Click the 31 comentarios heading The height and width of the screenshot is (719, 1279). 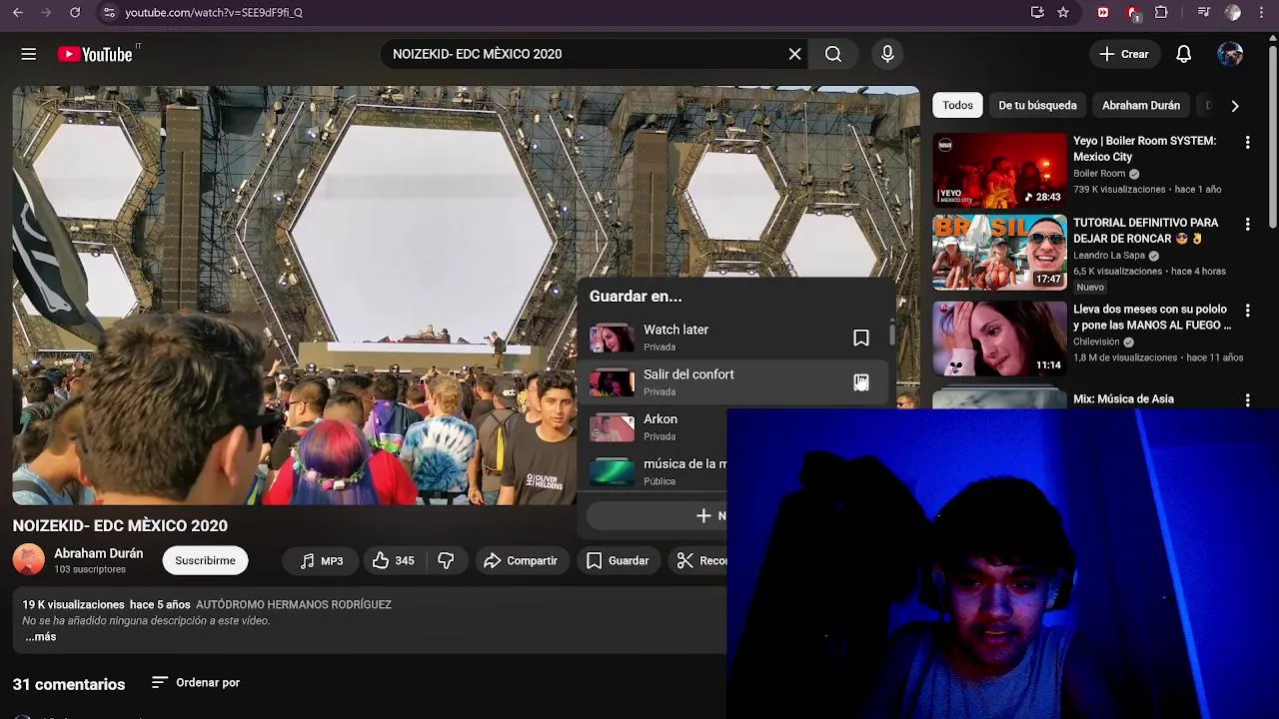coord(69,684)
